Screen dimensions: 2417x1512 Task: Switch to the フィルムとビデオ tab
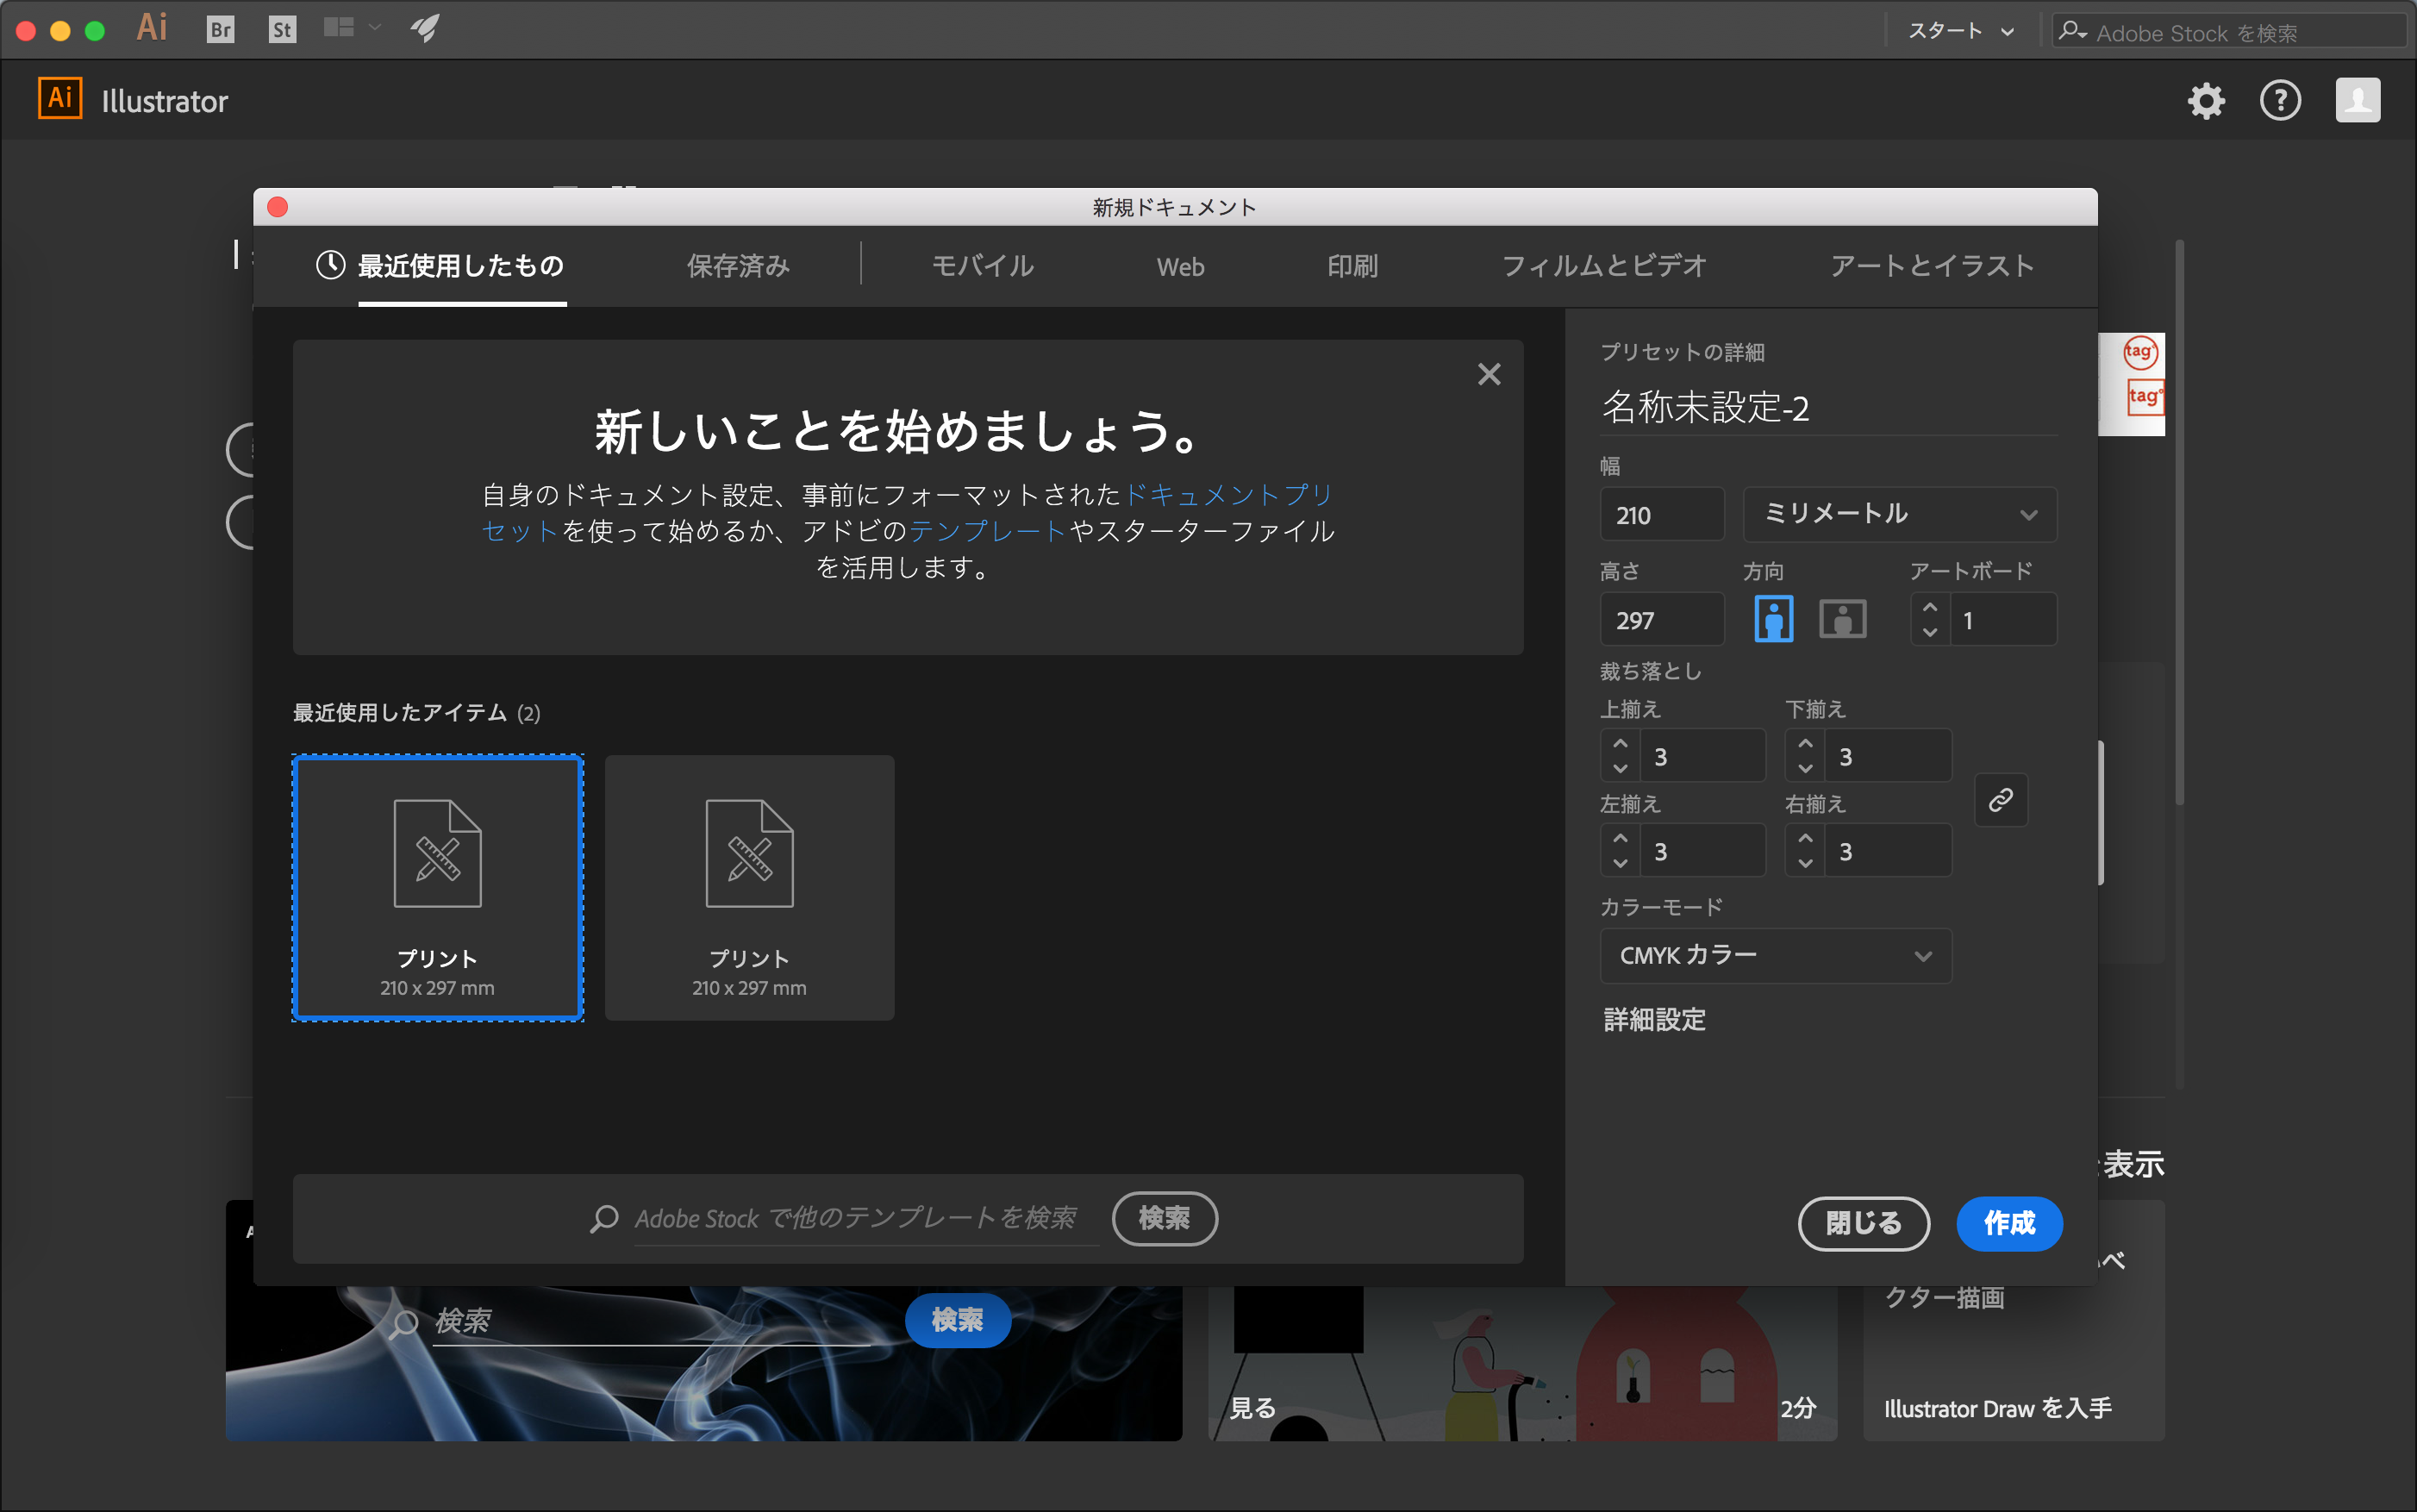pos(1604,266)
